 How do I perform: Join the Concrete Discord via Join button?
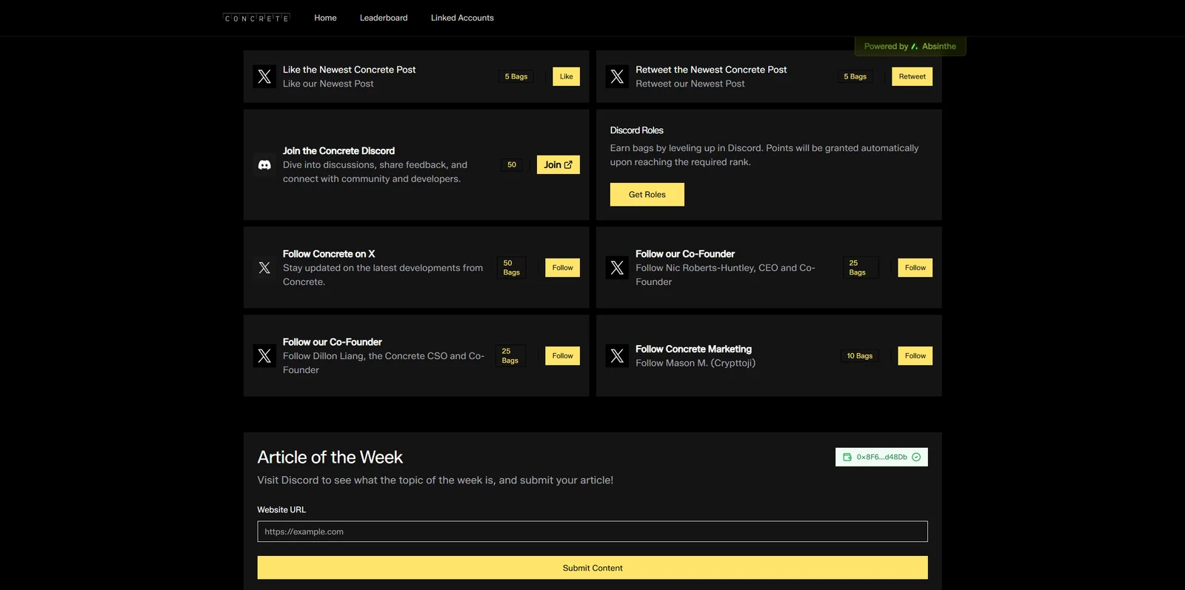click(x=558, y=165)
